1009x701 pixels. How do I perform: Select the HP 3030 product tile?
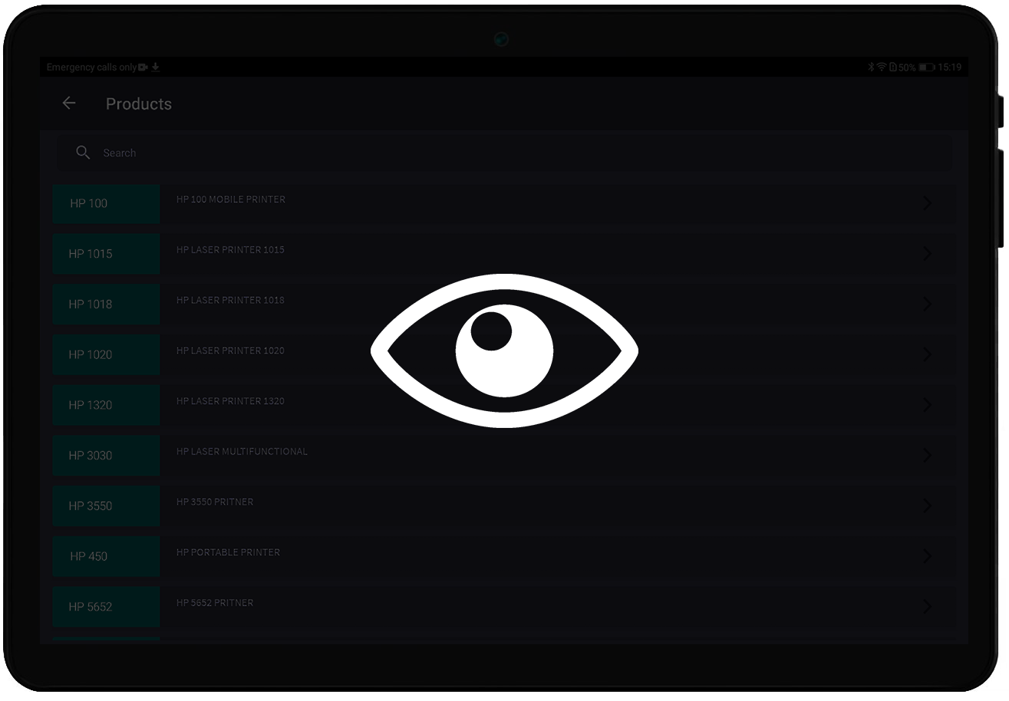pos(106,456)
